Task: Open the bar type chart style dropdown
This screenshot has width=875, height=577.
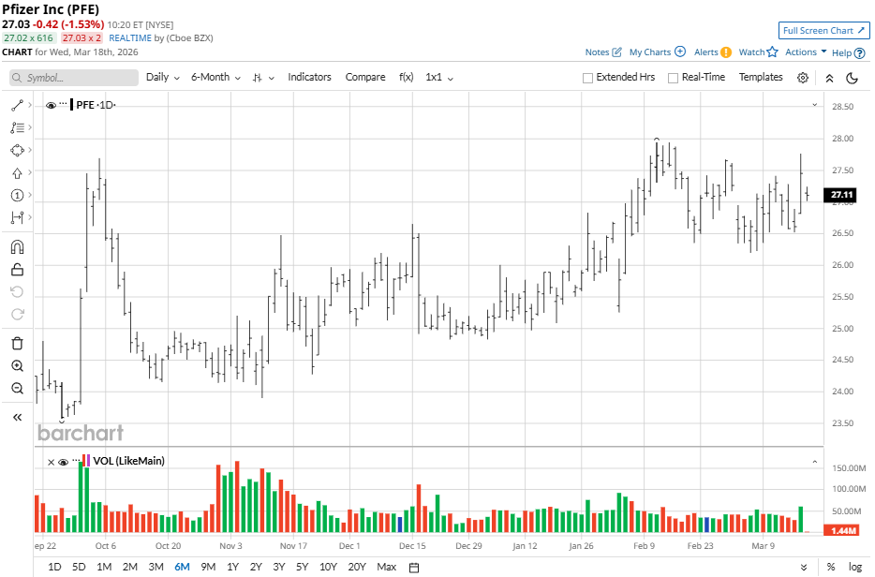Action: (x=263, y=78)
